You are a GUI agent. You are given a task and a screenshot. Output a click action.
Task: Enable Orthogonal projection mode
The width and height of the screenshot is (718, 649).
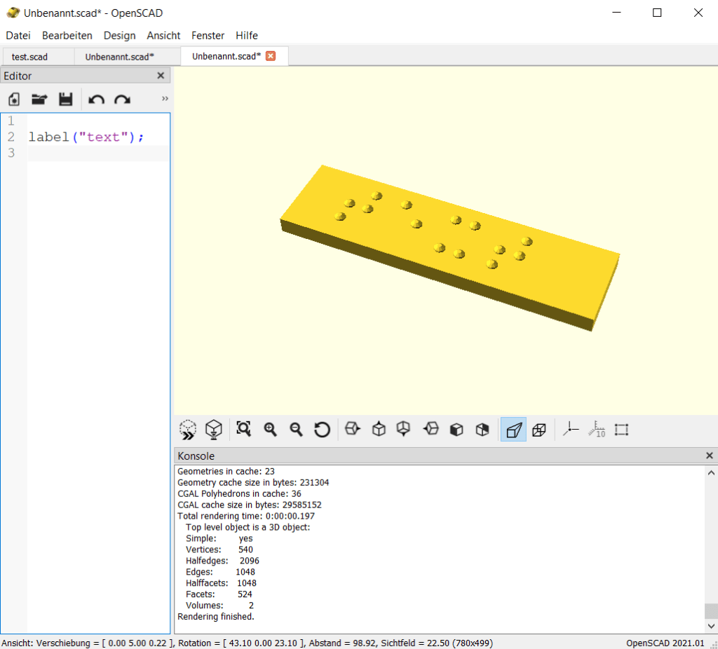tap(538, 429)
